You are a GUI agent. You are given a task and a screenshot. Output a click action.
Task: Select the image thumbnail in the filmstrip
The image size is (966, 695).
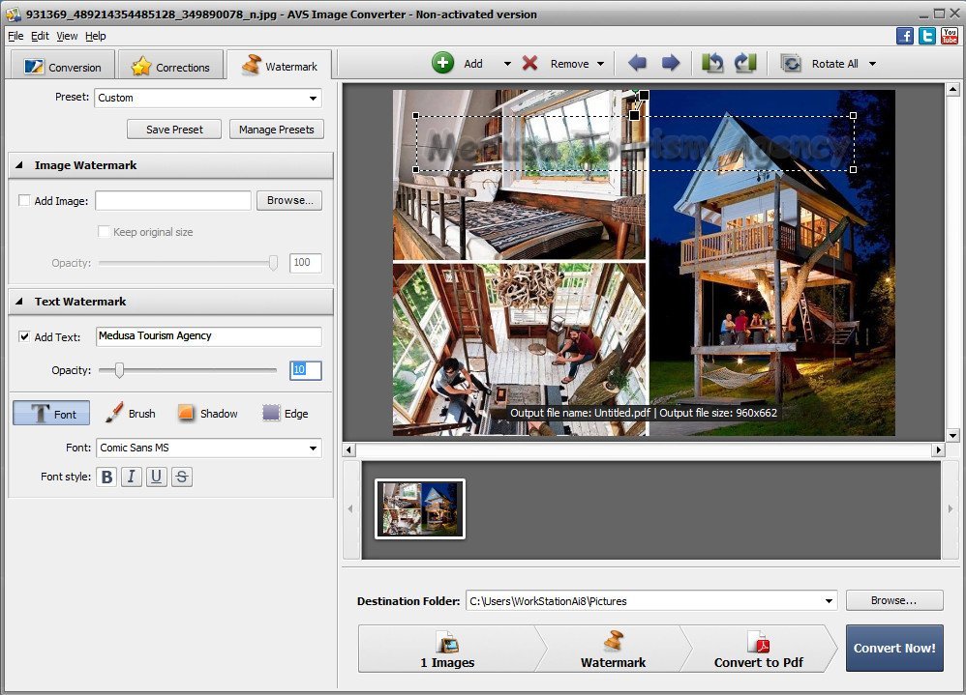tap(419, 508)
